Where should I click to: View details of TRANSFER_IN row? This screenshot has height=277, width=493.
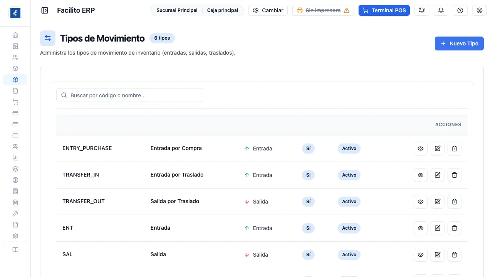[x=421, y=175]
